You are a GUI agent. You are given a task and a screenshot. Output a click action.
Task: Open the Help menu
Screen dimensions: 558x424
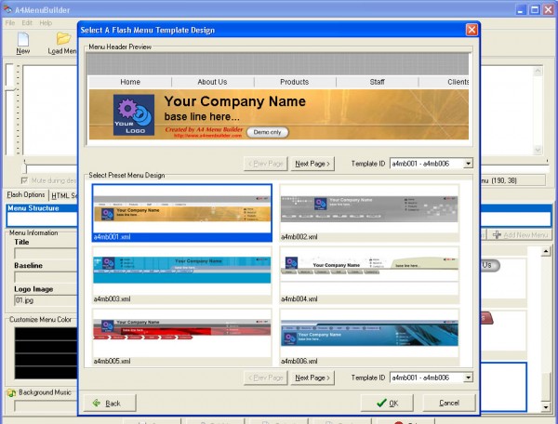46,23
